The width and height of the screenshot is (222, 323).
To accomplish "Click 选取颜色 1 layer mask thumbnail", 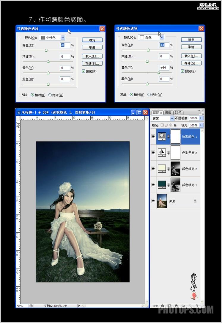I will pyautogui.click(x=176, y=137).
